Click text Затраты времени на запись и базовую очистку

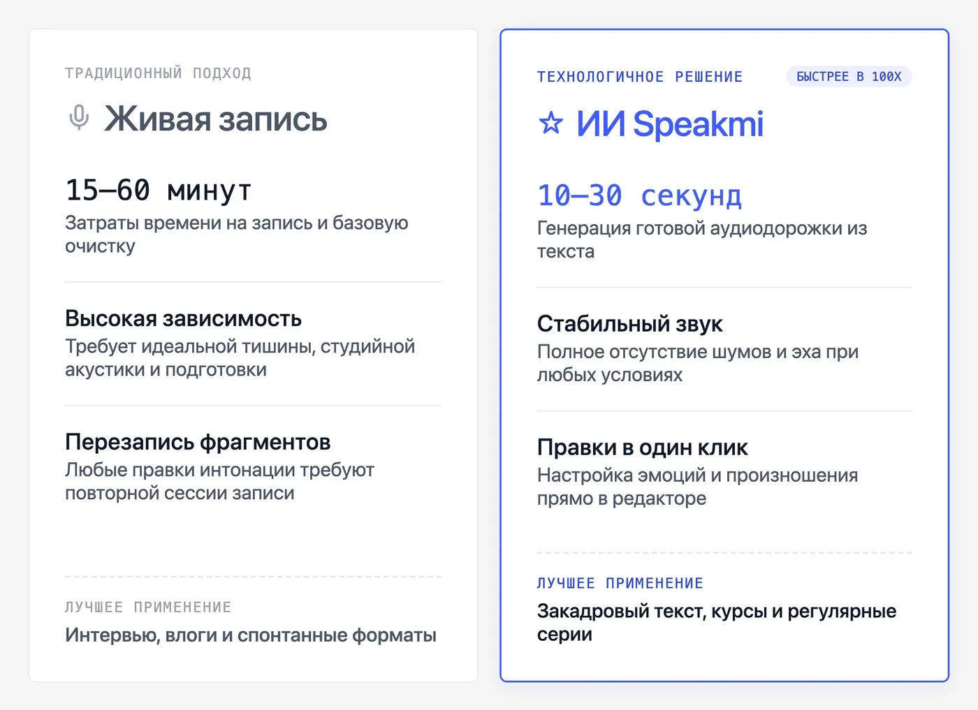[x=237, y=235]
